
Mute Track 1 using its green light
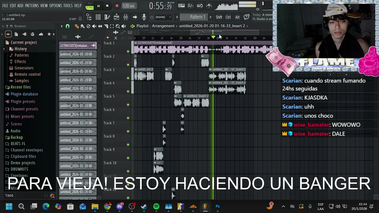point(128,51)
